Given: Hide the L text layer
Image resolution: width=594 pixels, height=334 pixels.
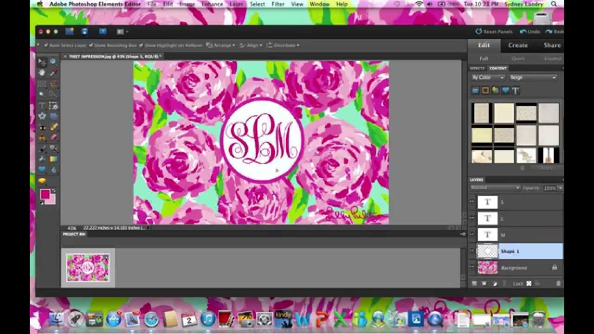Looking at the screenshot, I should (x=472, y=218).
